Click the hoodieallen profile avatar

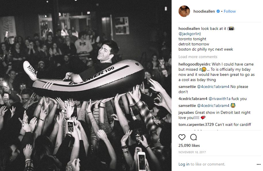[x=184, y=11]
